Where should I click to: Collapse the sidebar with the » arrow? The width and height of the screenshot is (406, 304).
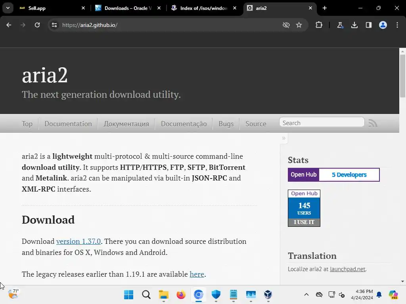pyautogui.click(x=283, y=138)
